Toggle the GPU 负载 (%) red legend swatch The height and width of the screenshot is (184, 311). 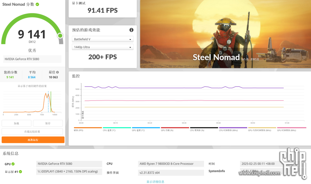pyautogui.click(x=175, y=128)
